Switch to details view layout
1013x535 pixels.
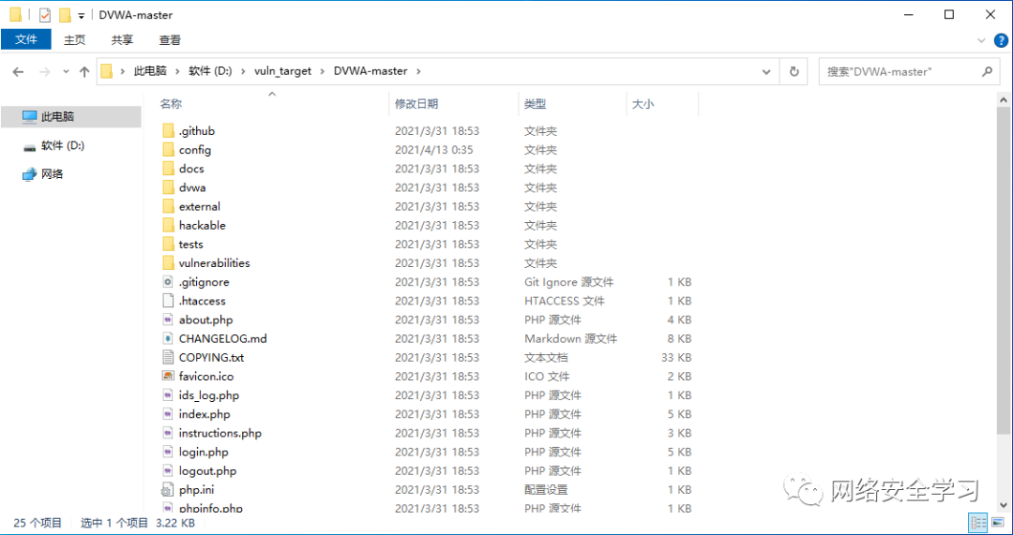(978, 523)
